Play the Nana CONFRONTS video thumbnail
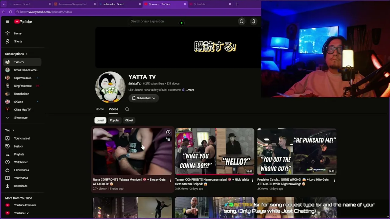Image resolution: width=390 pixels, height=219 pixels. pos(133,152)
